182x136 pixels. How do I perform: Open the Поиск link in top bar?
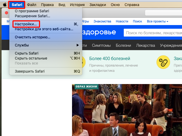pyautogui.click(x=138, y=21)
